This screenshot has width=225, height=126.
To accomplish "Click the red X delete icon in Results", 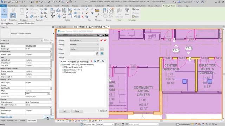I will click(92, 61).
